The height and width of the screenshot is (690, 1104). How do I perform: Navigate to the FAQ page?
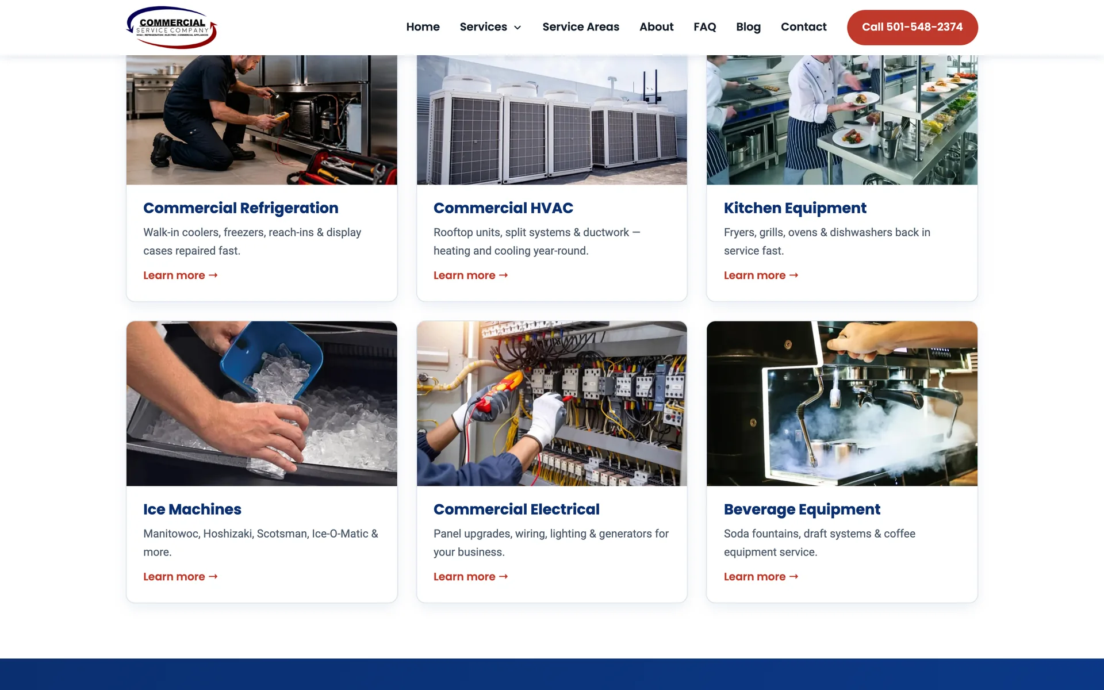coord(704,27)
